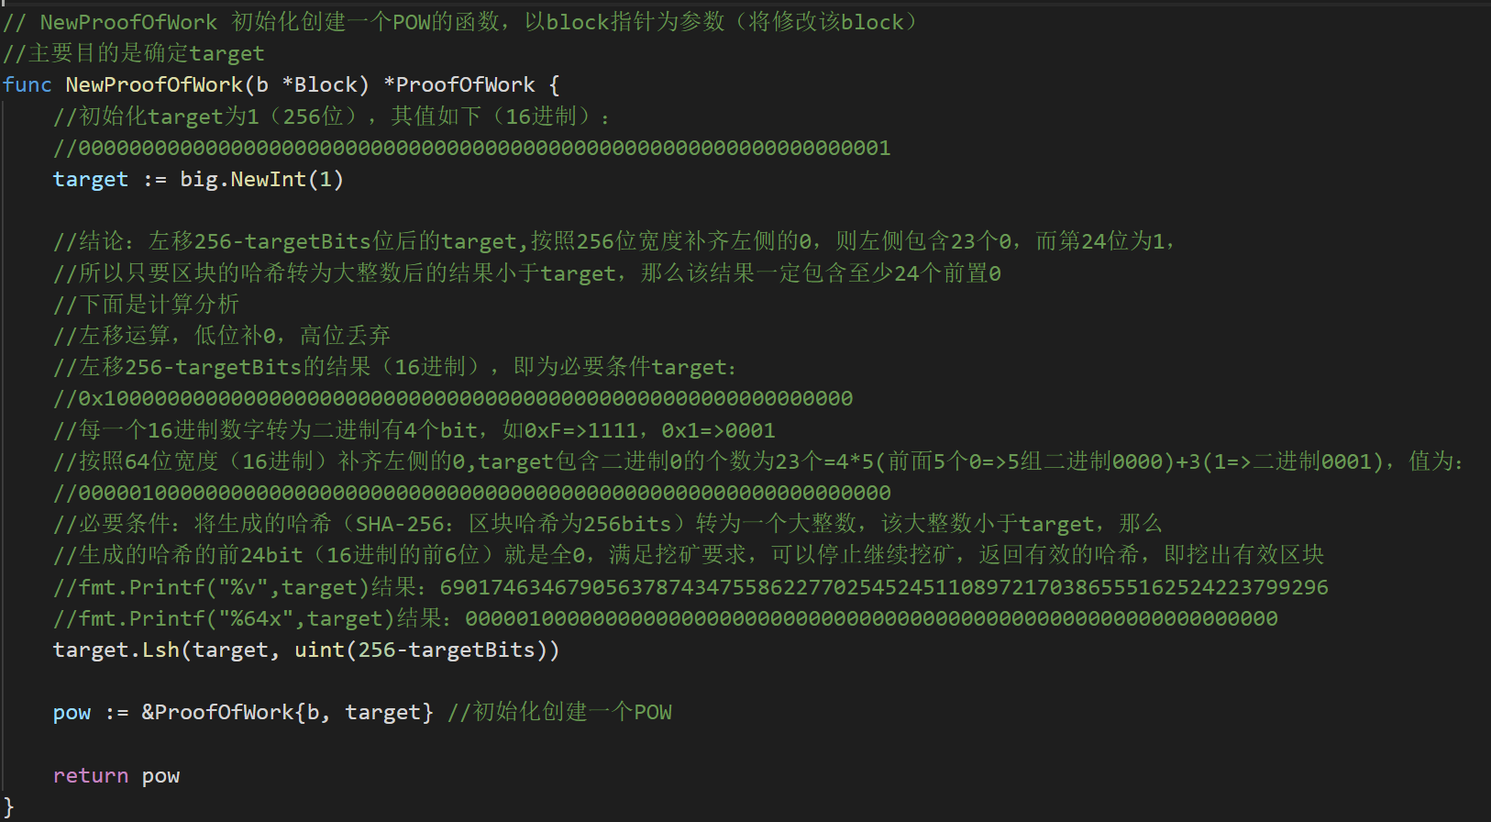Click &ProofOfWork{b, target} struct literal
The width and height of the screenshot is (1491, 822).
pos(287,713)
